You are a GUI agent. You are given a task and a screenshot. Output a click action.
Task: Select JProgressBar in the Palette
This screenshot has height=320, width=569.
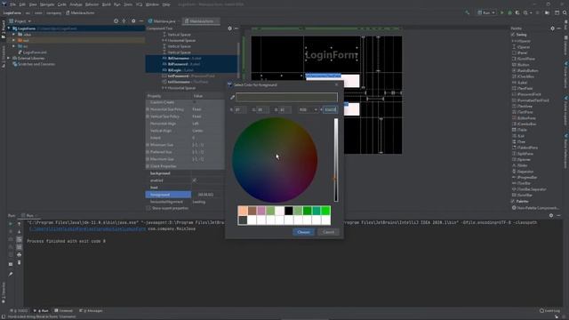tap(525, 178)
